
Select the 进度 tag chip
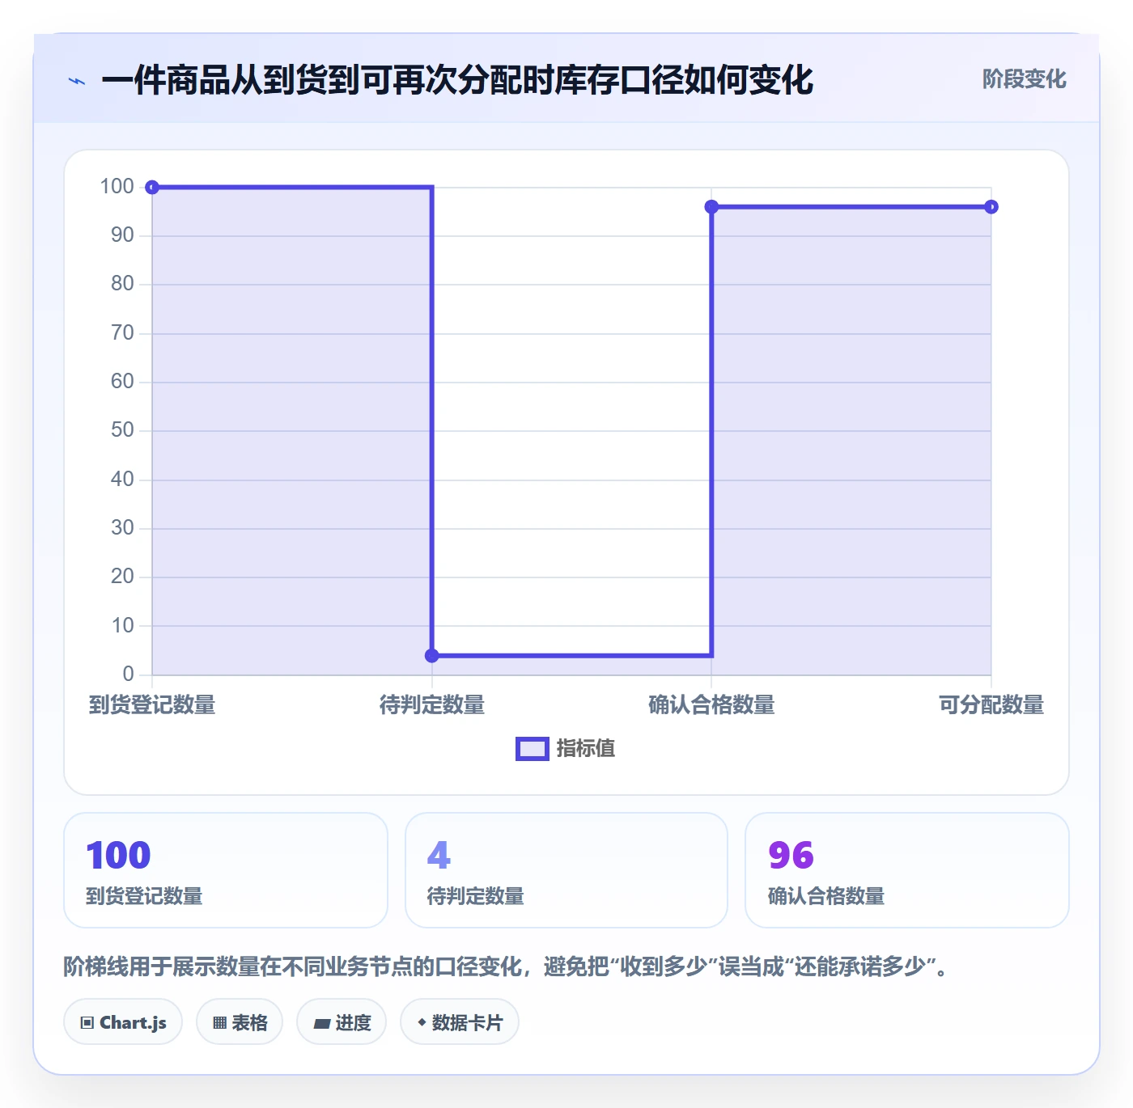click(342, 1022)
